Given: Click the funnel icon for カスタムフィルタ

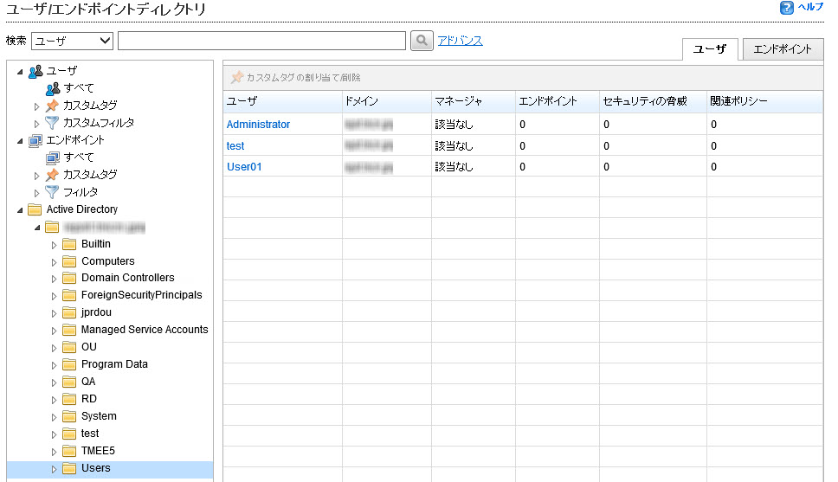Looking at the screenshot, I should (52, 123).
